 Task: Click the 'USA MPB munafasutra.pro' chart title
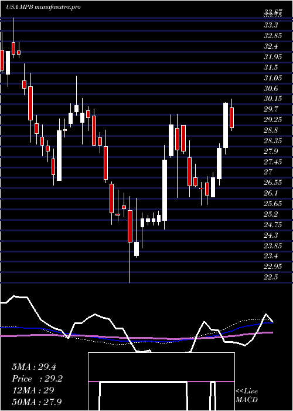pos(43,7)
